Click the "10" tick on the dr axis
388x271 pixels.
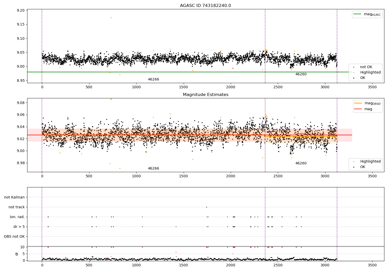point(23,247)
